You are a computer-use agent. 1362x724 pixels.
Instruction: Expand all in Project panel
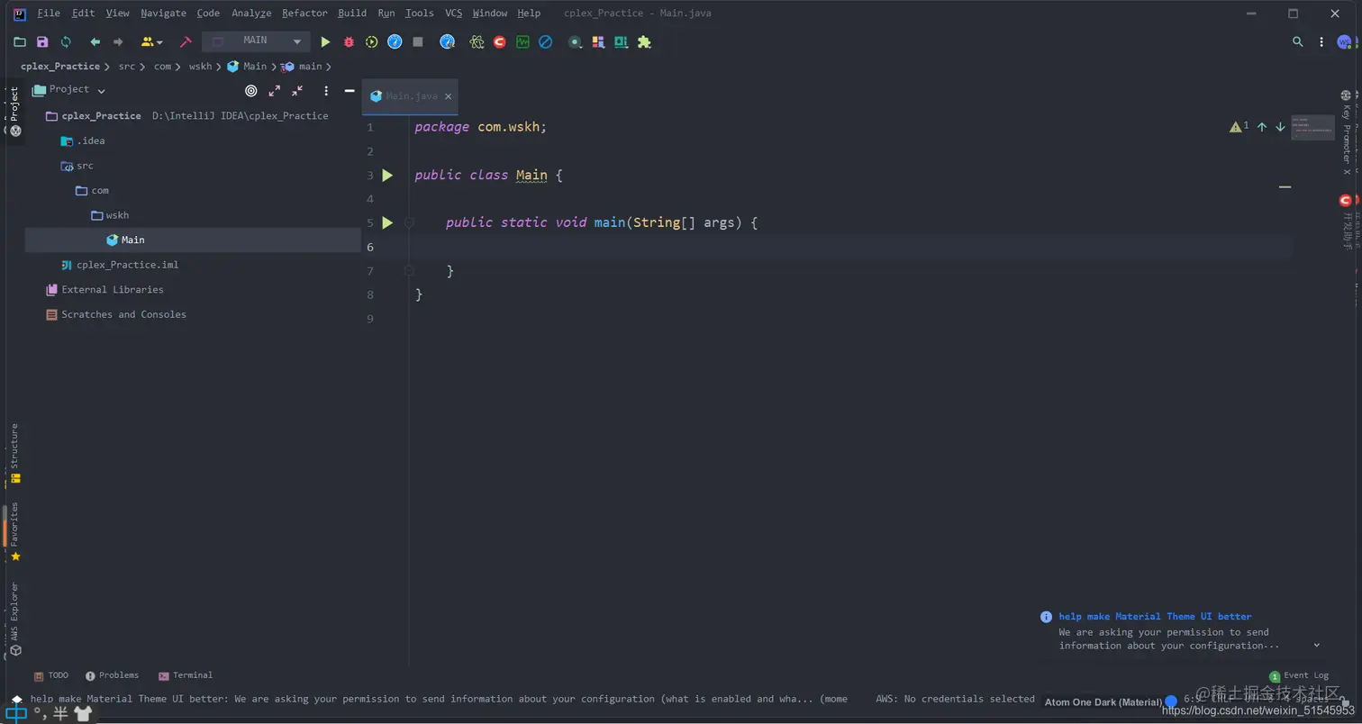(274, 90)
